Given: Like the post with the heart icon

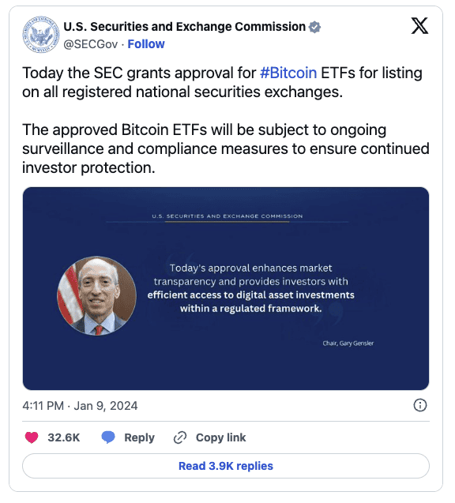Looking at the screenshot, I should coord(32,437).
